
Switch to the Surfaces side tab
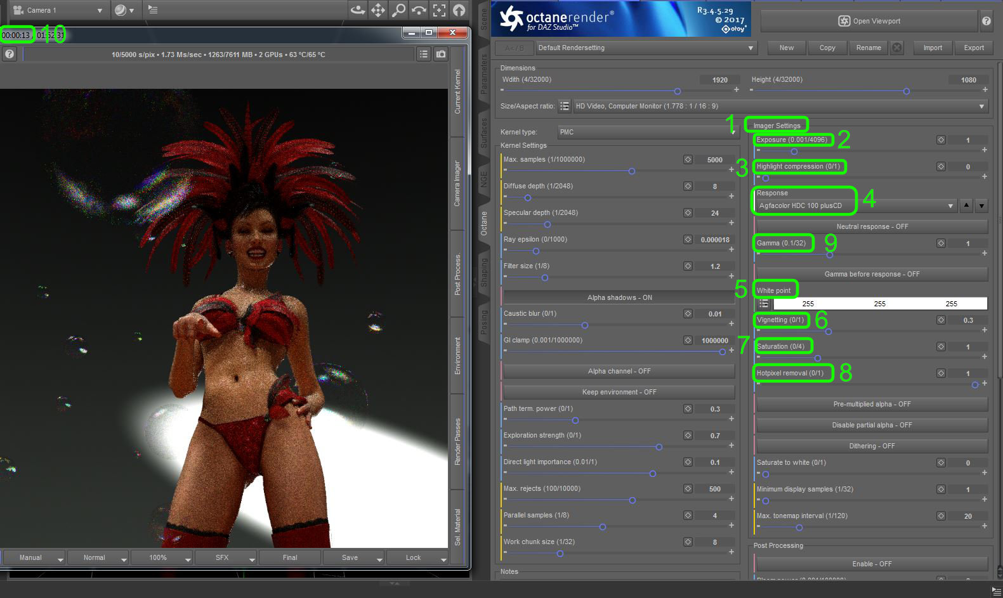(x=483, y=133)
